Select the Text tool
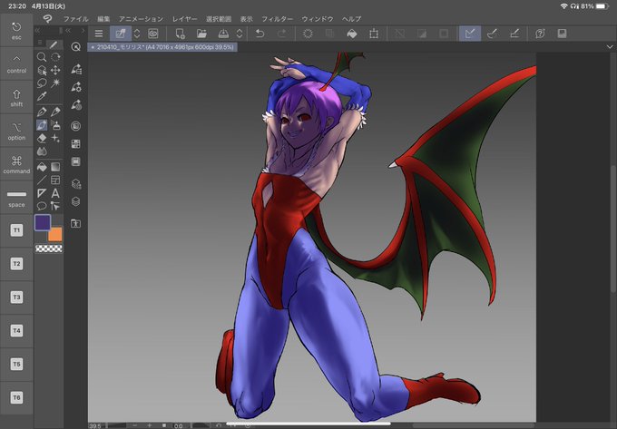 55,193
